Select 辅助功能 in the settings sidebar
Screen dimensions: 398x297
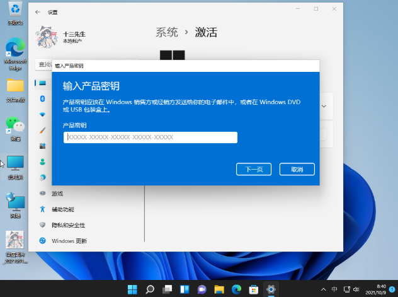click(x=62, y=209)
